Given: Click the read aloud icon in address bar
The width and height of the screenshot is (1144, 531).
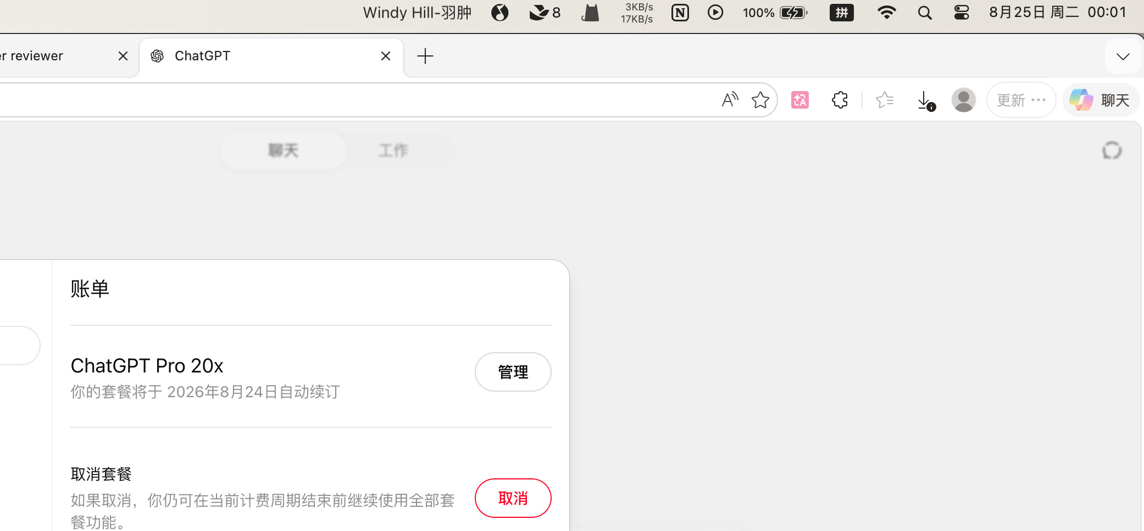Looking at the screenshot, I should point(730,100).
